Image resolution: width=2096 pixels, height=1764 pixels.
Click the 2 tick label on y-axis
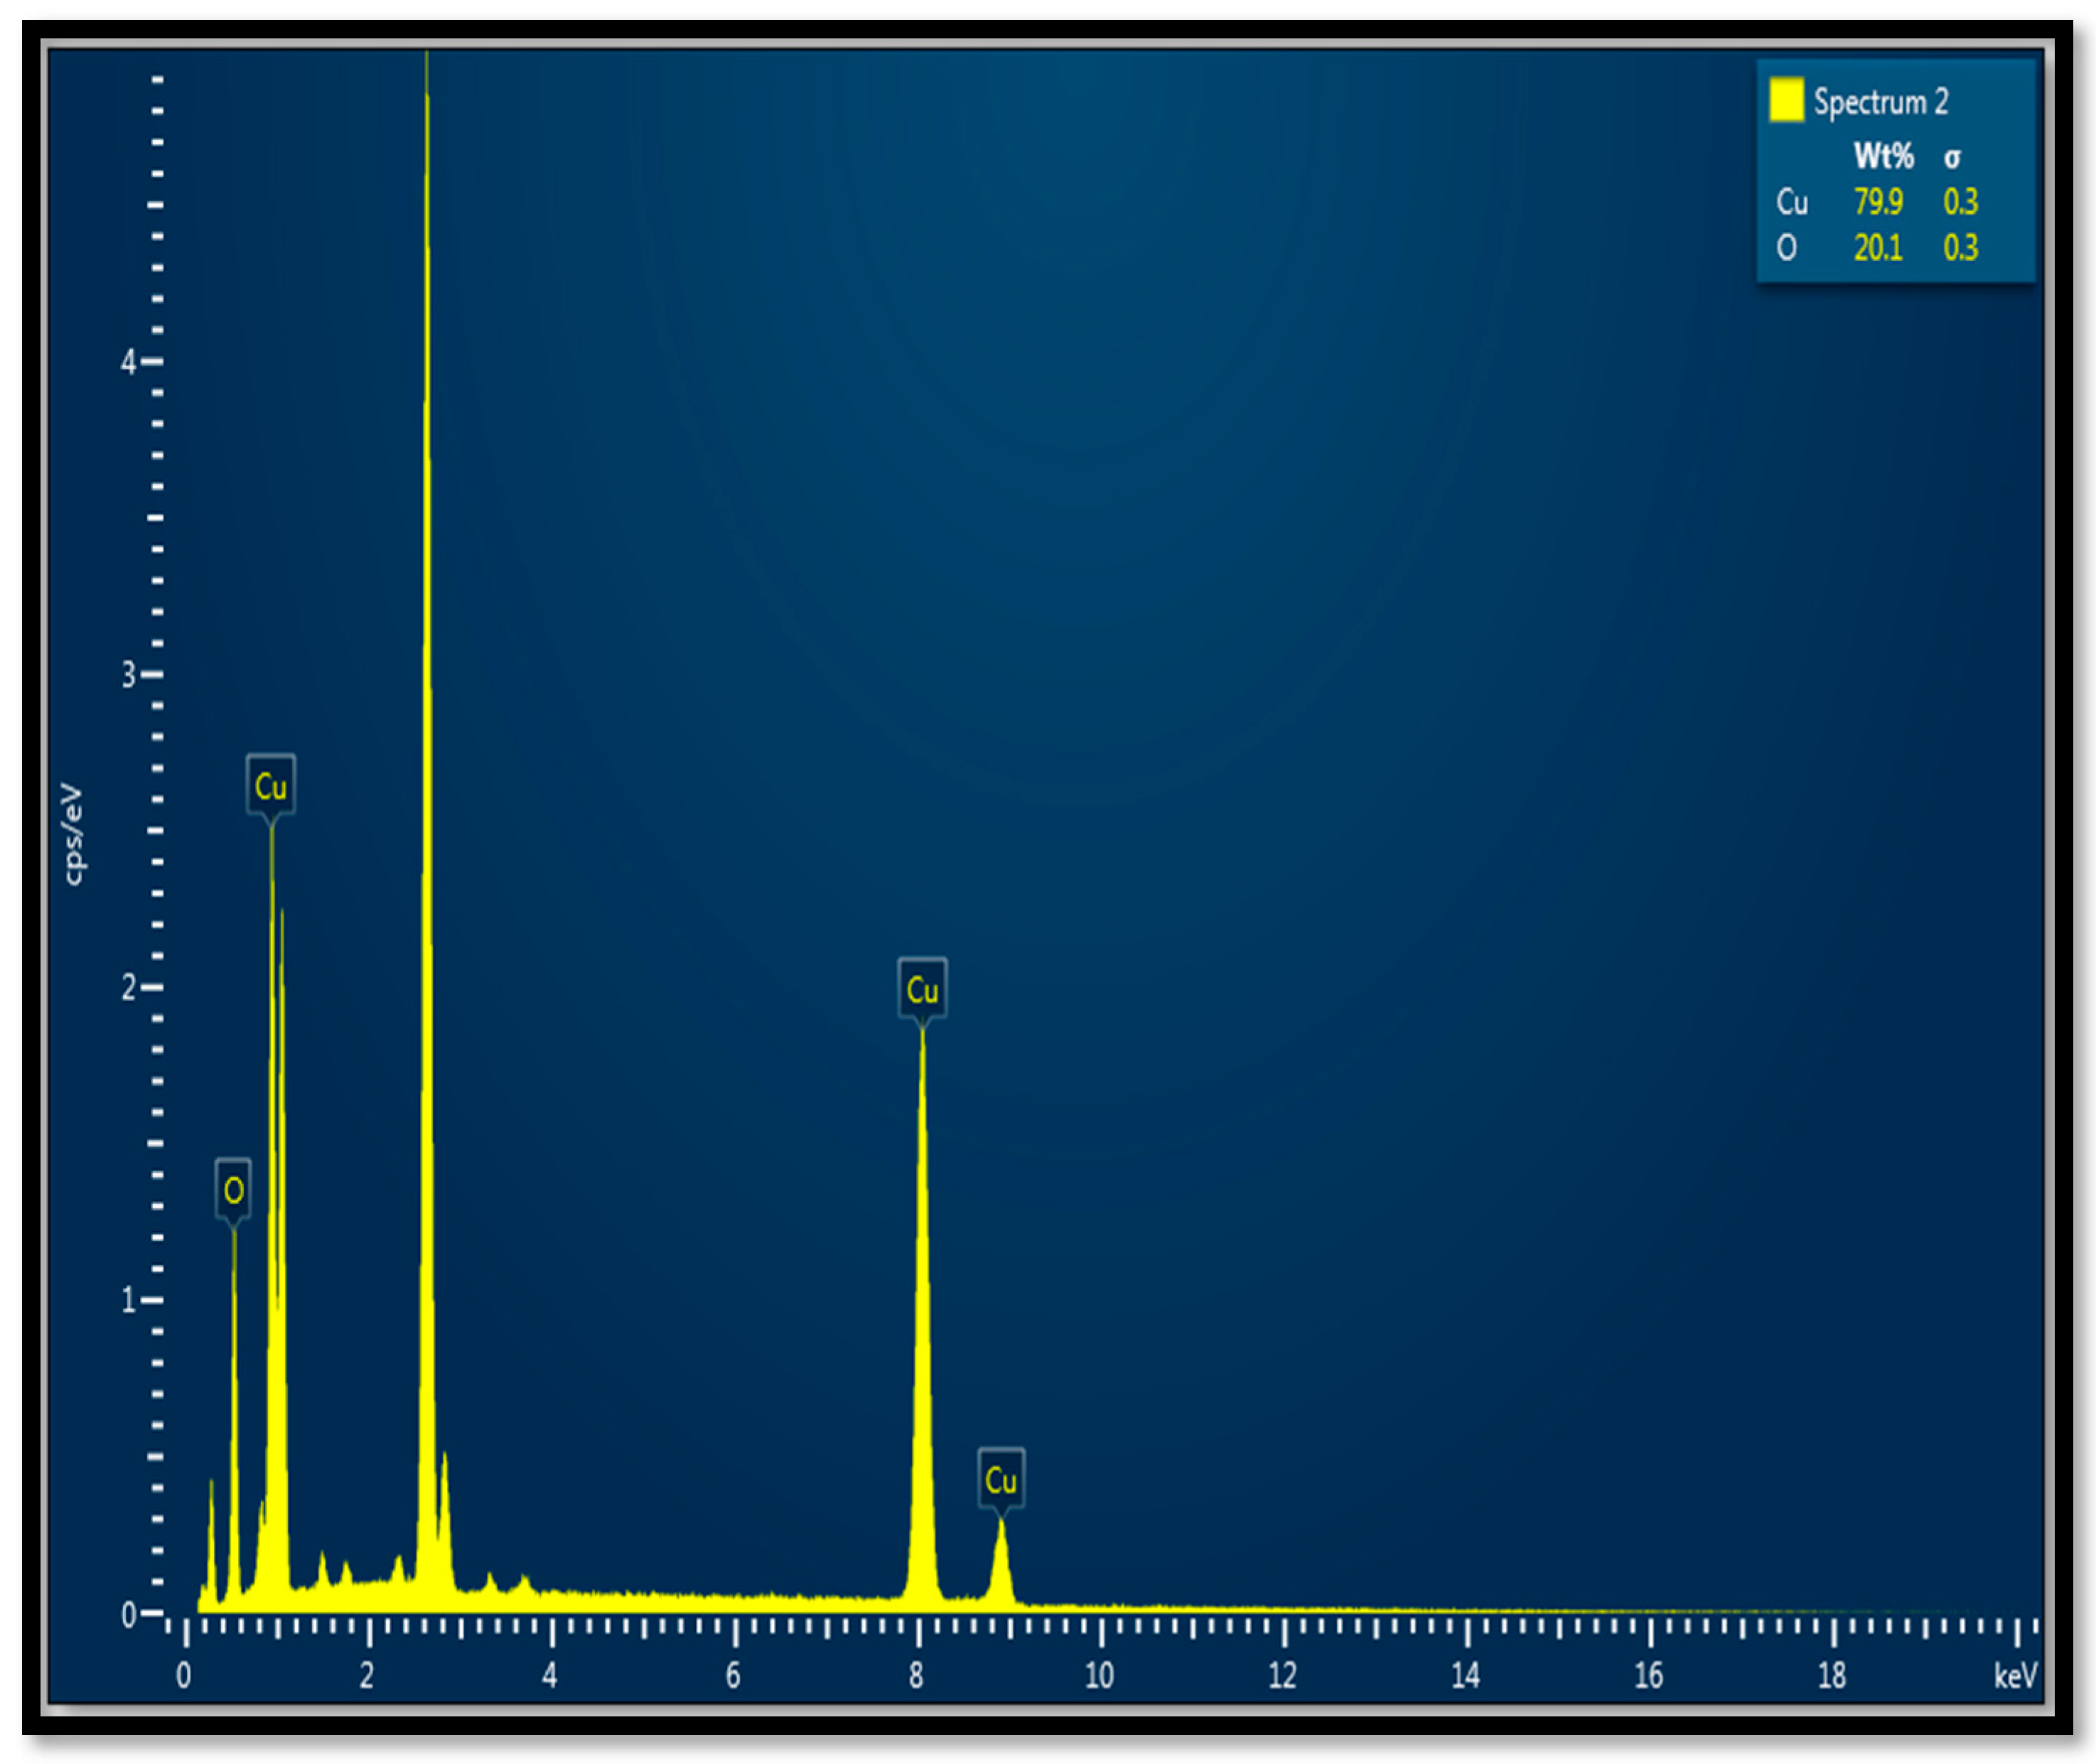point(128,988)
